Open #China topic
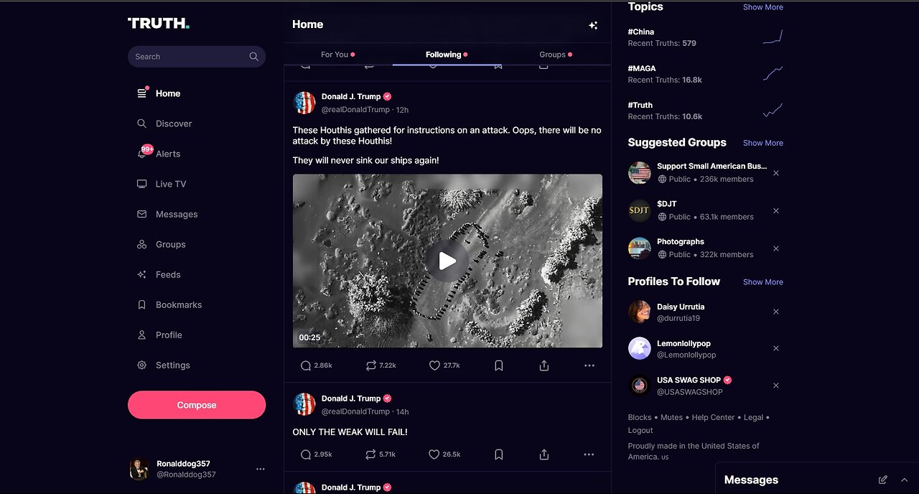The height and width of the screenshot is (494, 919). [641, 32]
